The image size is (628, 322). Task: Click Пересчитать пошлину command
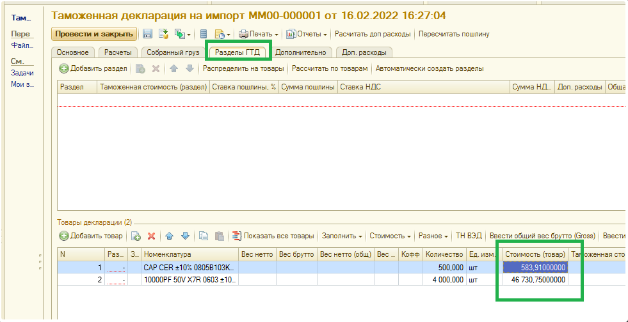(454, 34)
